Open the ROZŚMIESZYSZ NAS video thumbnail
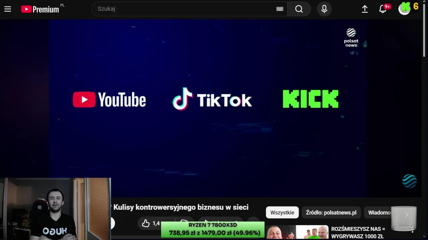Screen dimensions: 428x240 point(297,232)
